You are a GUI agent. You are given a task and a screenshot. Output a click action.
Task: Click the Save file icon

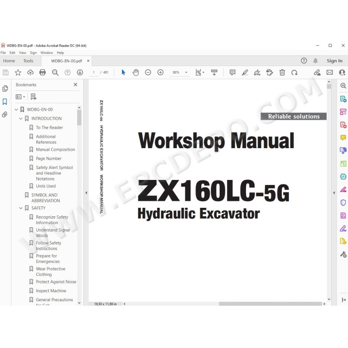point(5,73)
